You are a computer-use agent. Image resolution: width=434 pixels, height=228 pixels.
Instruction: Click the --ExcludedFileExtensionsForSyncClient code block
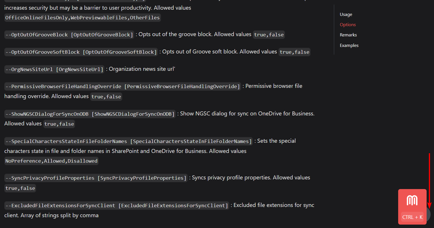(116, 205)
